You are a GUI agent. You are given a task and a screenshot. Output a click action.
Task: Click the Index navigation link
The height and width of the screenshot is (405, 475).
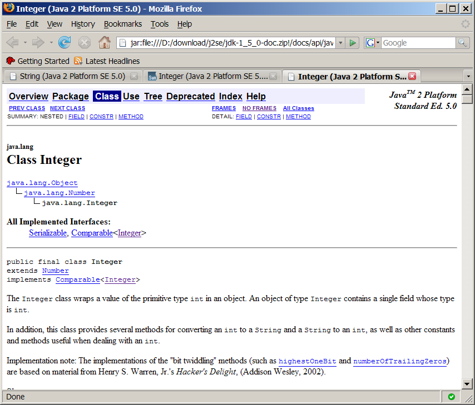pyautogui.click(x=230, y=96)
